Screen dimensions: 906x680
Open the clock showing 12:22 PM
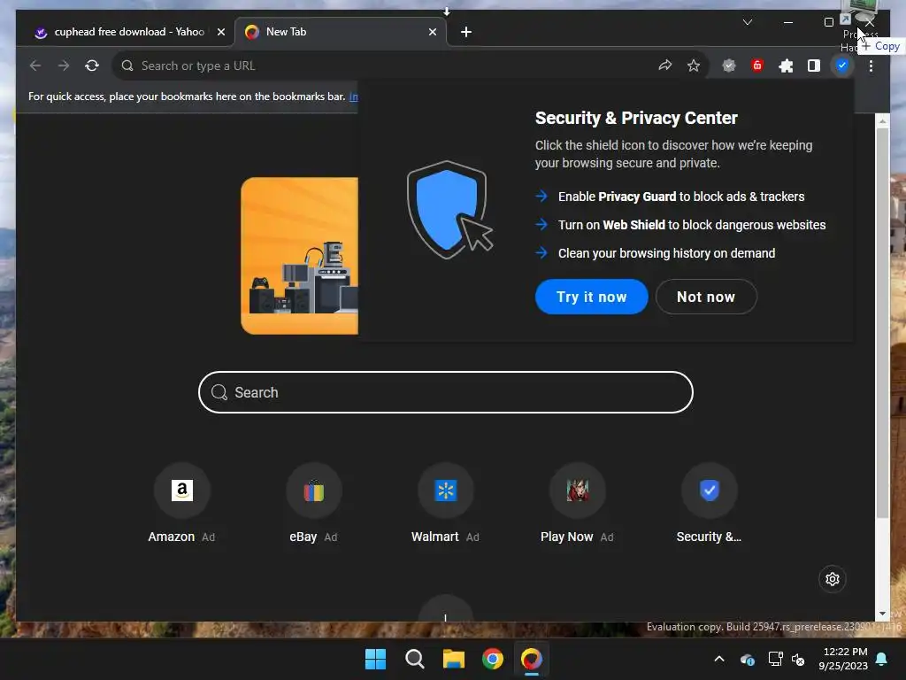(843, 659)
